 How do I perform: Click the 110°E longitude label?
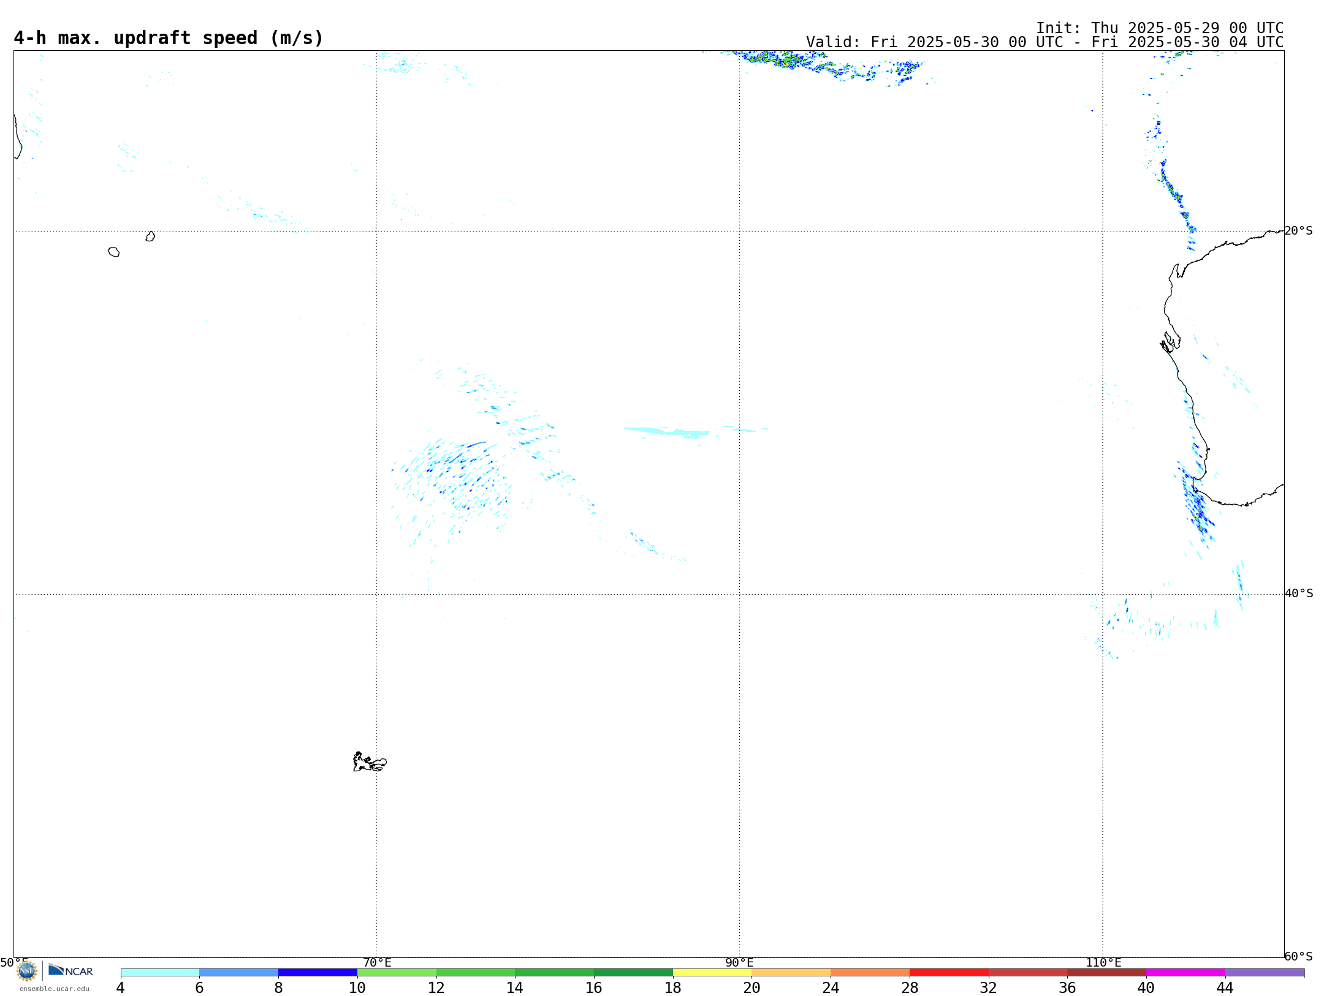[1103, 962]
